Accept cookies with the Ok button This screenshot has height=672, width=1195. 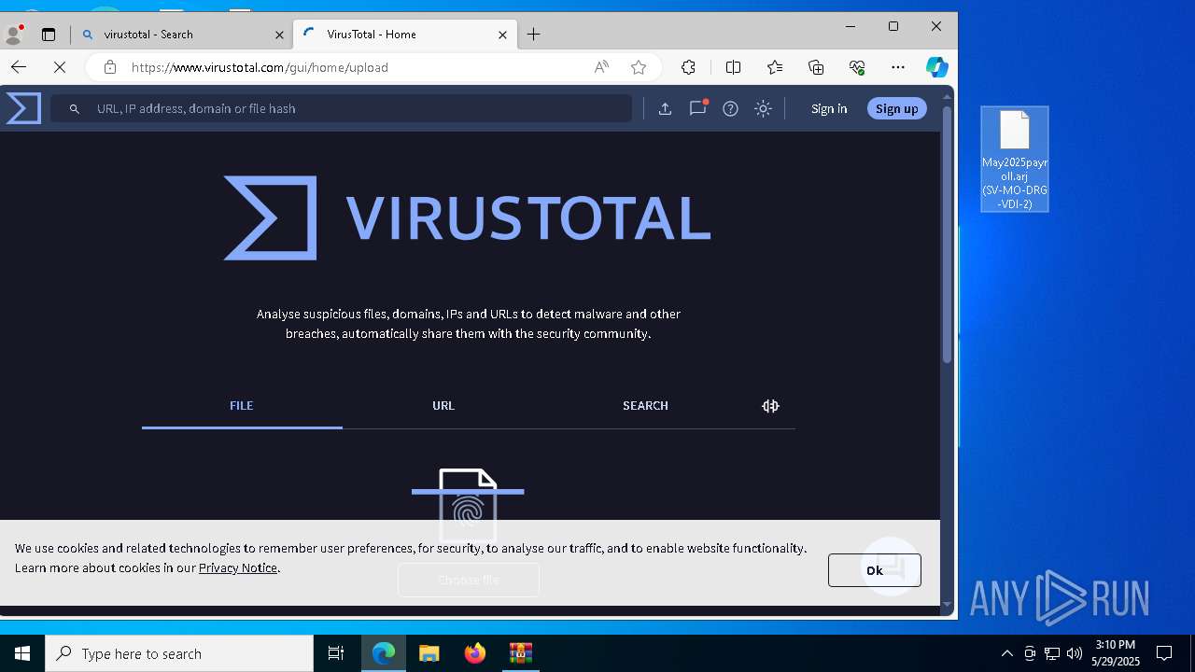tap(874, 570)
